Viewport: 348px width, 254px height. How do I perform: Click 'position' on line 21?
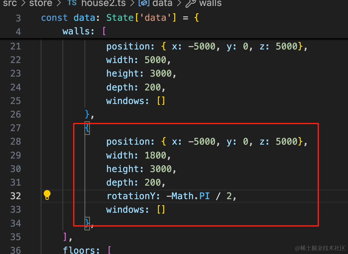point(128,46)
